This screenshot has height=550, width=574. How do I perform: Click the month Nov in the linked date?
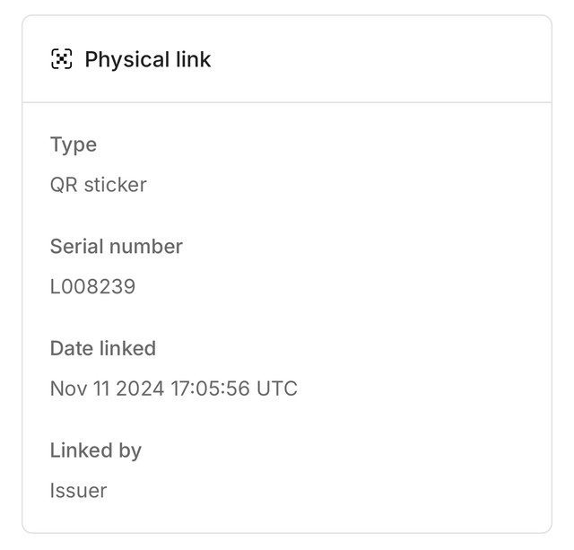69,388
